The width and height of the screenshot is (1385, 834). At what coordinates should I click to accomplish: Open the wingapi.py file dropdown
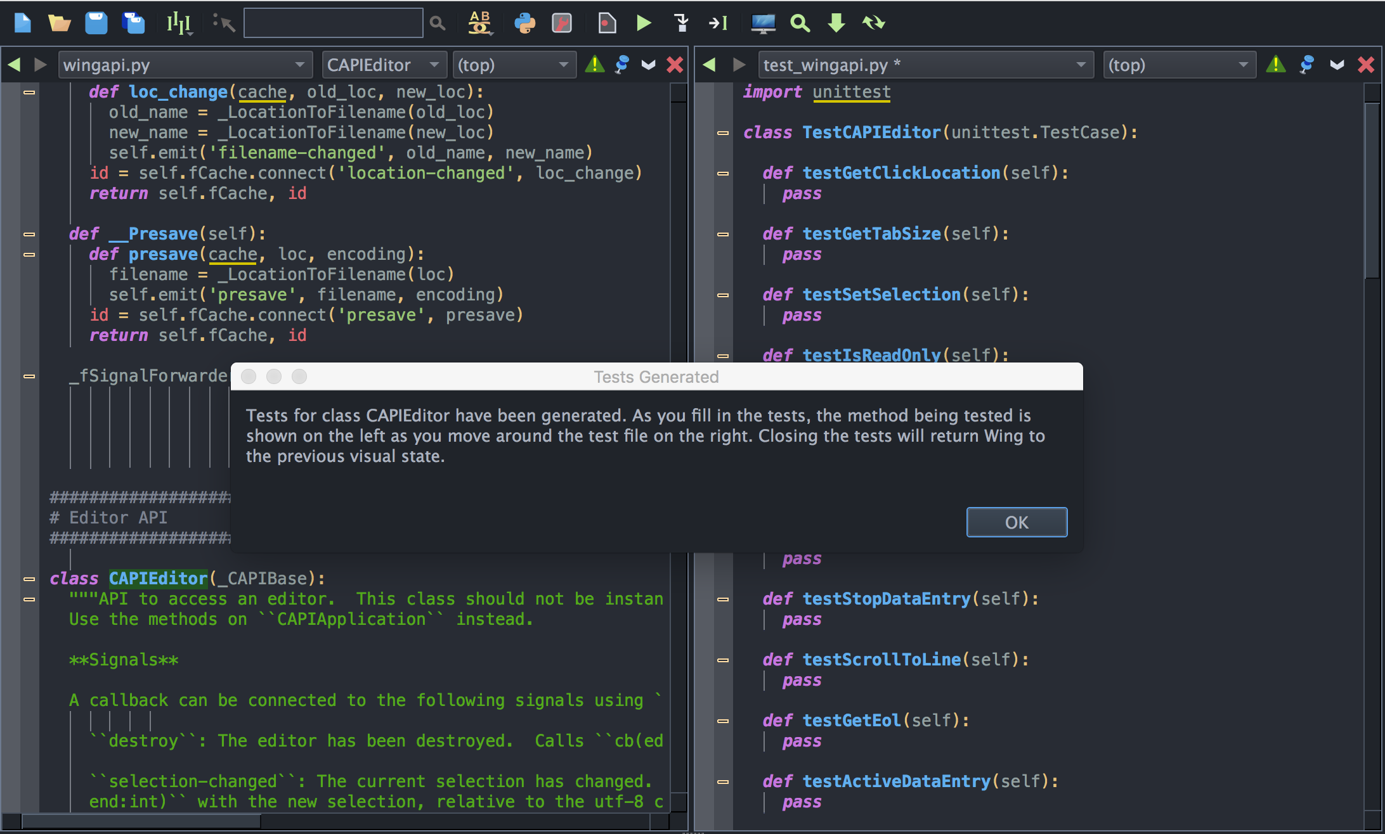point(185,65)
